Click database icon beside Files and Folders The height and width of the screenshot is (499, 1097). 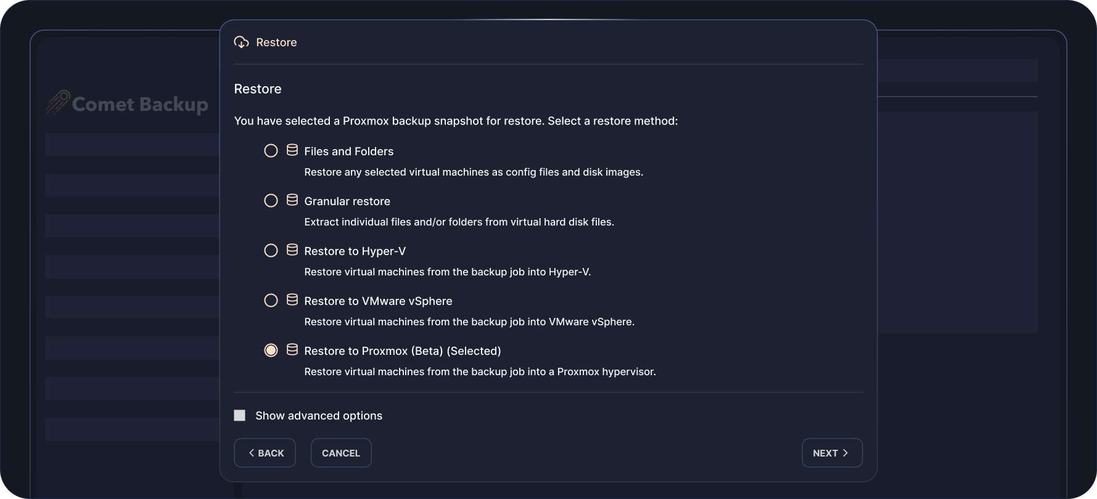pyautogui.click(x=292, y=150)
